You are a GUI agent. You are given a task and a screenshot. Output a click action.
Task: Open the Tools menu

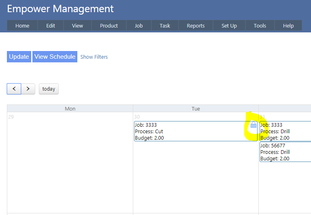(260, 26)
